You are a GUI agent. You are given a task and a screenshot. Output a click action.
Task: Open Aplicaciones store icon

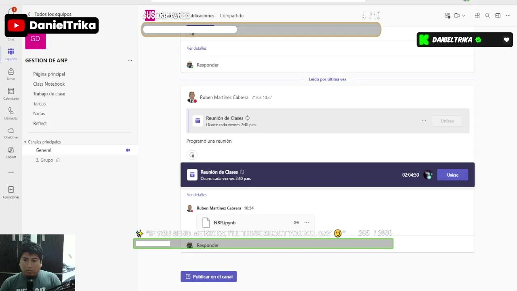pos(11,192)
